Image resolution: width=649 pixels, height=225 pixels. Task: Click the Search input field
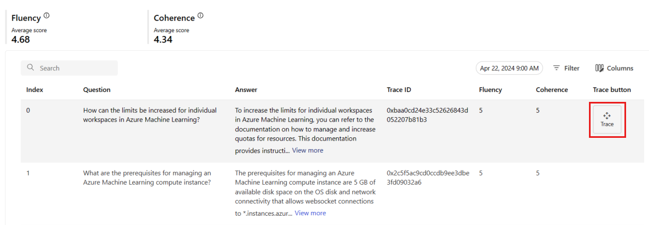tap(69, 68)
